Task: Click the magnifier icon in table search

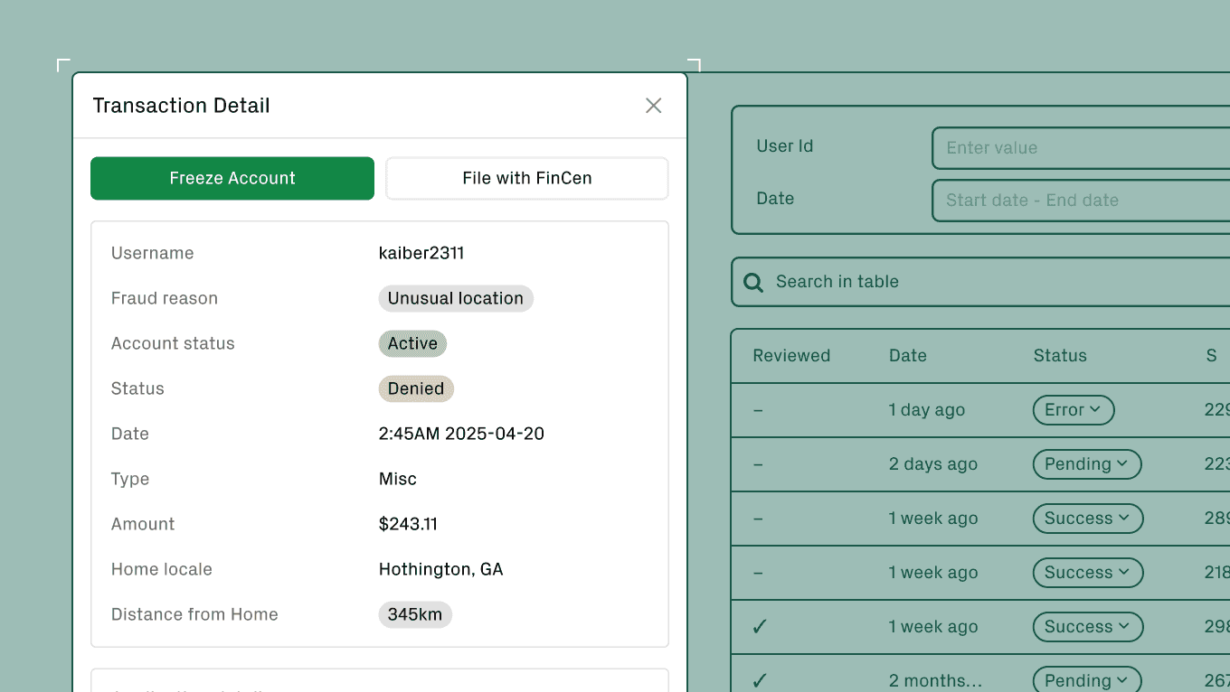Action: point(752,282)
